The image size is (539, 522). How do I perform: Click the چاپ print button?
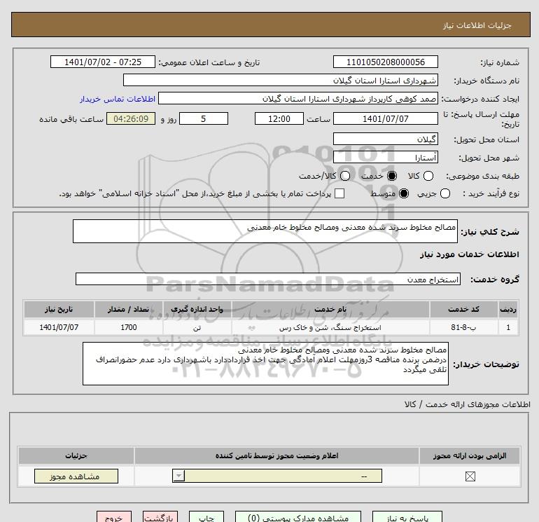point(206,517)
